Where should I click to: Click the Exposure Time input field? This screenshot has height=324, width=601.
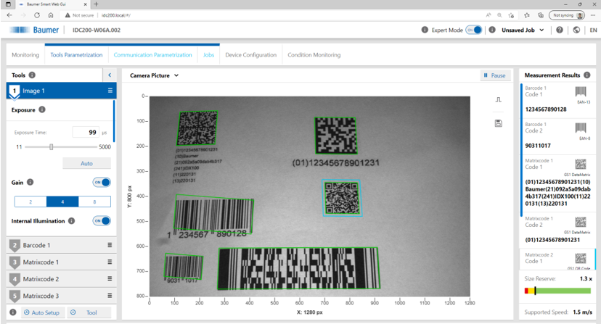pos(86,132)
